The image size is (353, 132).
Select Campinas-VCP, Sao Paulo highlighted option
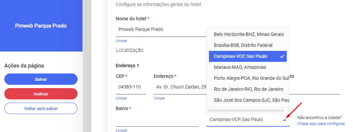click(248, 56)
